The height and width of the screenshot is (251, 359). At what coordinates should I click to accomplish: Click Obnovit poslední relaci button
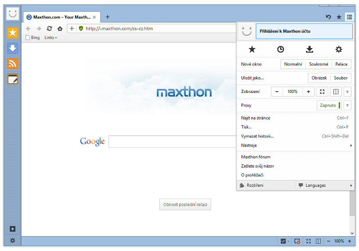point(185,204)
